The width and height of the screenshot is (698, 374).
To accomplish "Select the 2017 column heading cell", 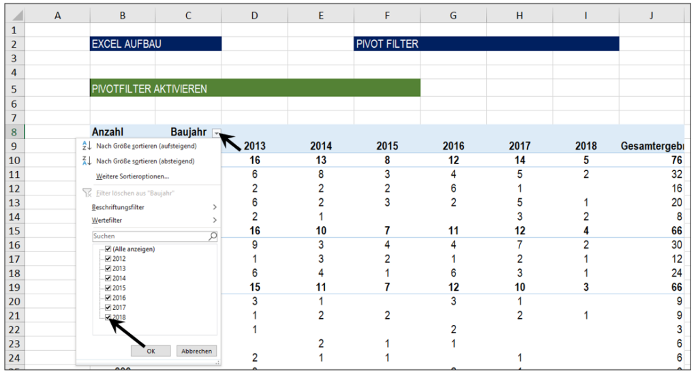I will (x=519, y=146).
